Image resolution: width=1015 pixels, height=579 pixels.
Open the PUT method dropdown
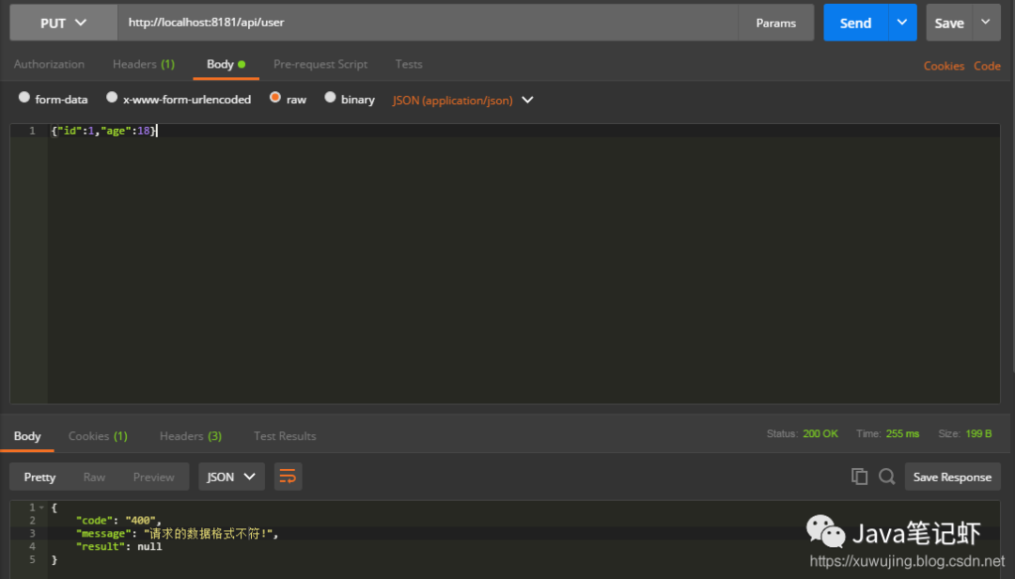pos(64,23)
